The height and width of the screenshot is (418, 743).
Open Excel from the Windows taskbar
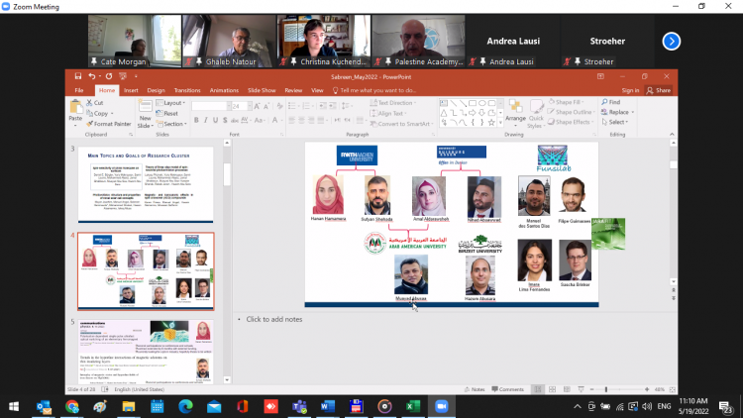click(413, 406)
